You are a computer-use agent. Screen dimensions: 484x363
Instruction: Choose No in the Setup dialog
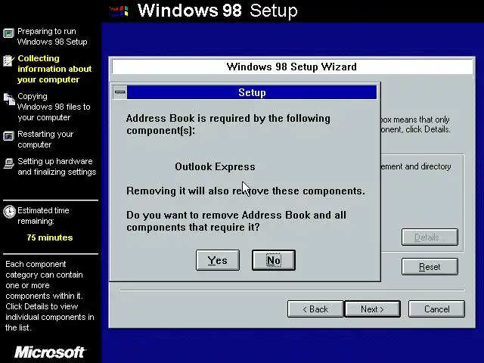pos(274,260)
